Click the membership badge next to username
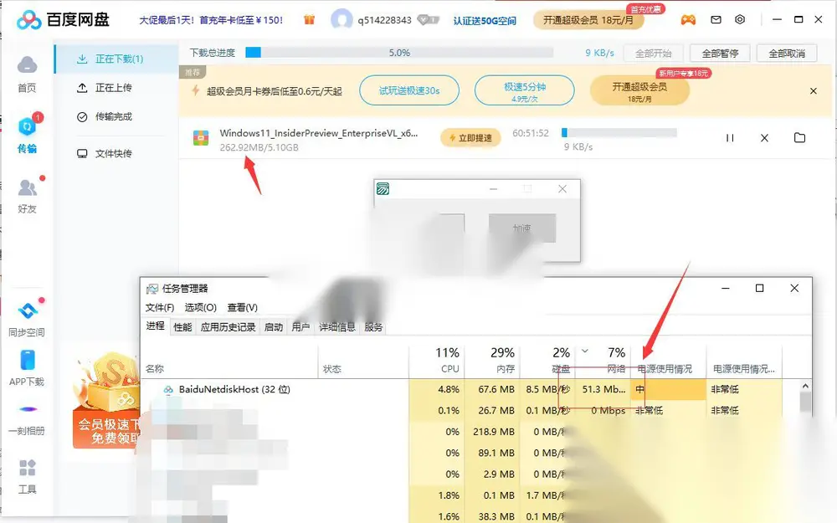The image size is (837, 523). (428, 20)
